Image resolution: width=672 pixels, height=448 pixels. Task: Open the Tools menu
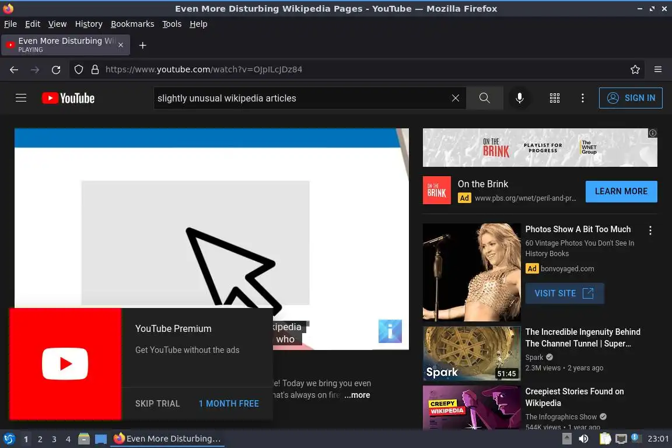point(172,24)
